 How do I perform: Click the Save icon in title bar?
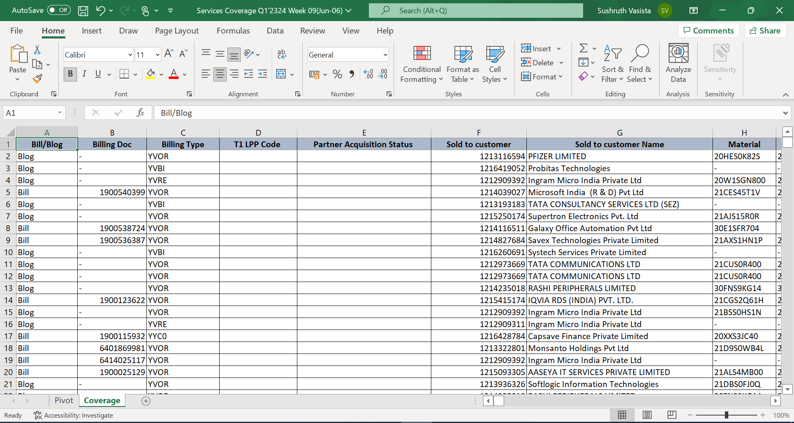[83, 11]
